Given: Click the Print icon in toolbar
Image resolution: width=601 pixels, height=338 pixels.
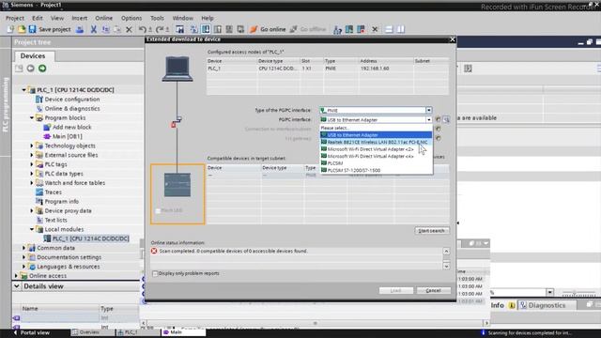Looking at the screenshot, I should point(80,29).
